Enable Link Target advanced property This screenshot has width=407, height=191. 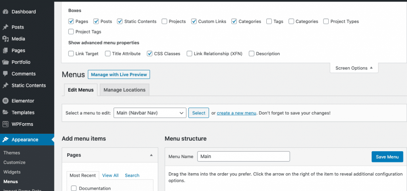pyautogui.click(x=71, y=54)
